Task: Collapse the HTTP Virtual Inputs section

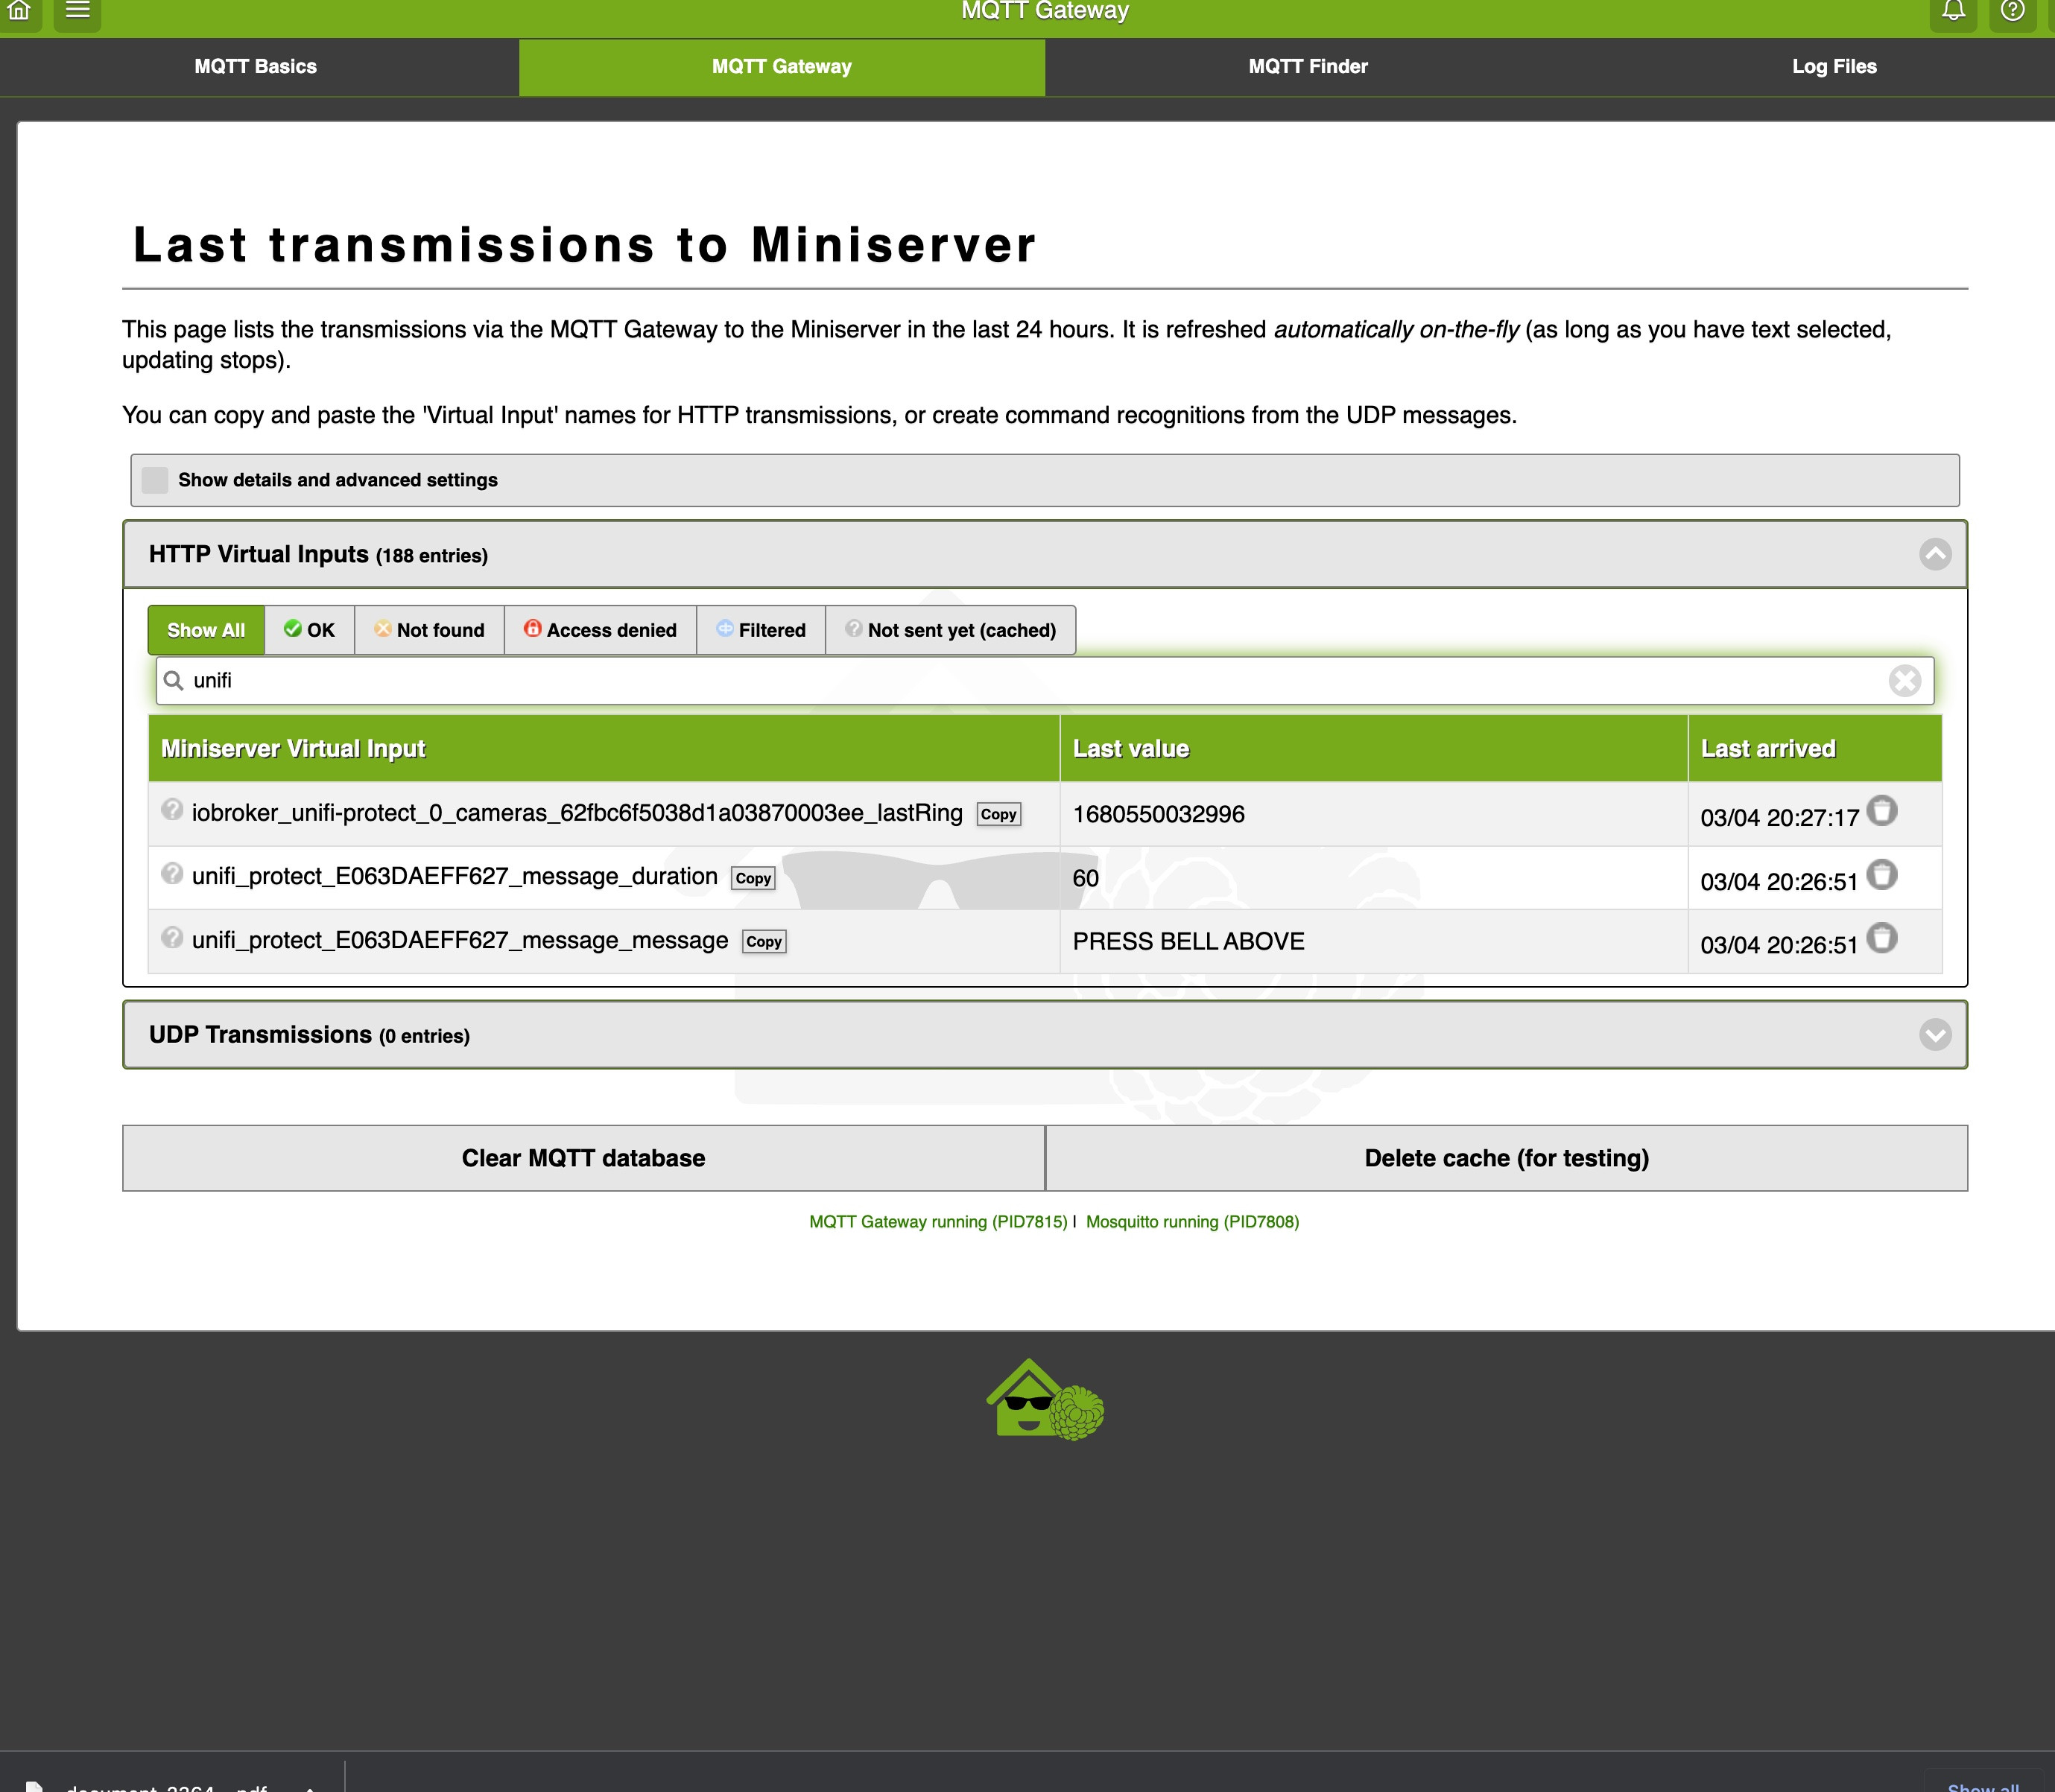Action: (x=1935, y=554)
